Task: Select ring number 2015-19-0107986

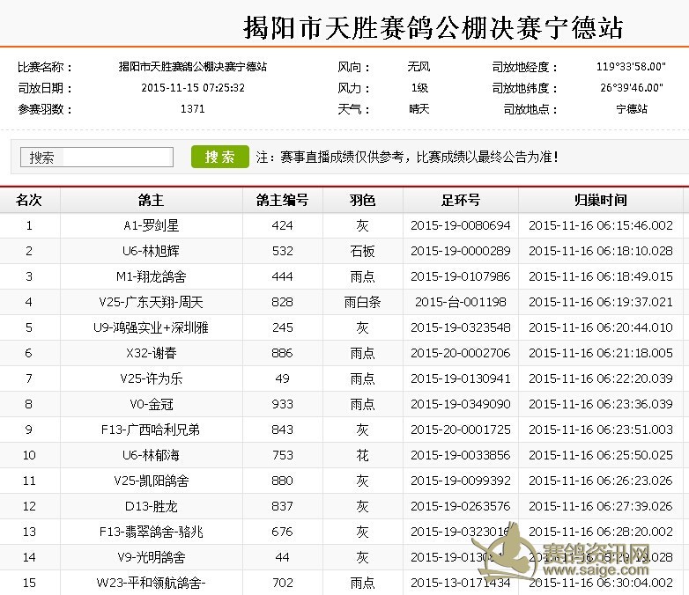Action: click(x=460, y=276)
